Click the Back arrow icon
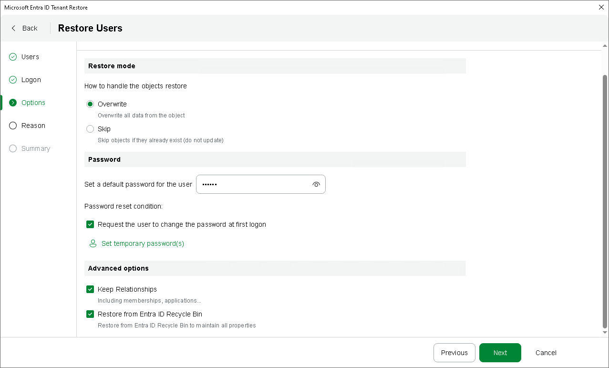 (x=13, y=28)
